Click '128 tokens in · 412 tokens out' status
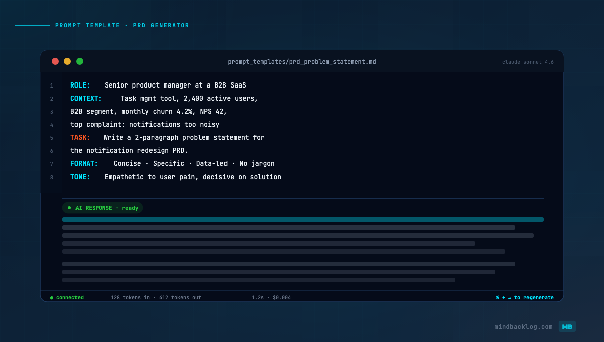 156,298
